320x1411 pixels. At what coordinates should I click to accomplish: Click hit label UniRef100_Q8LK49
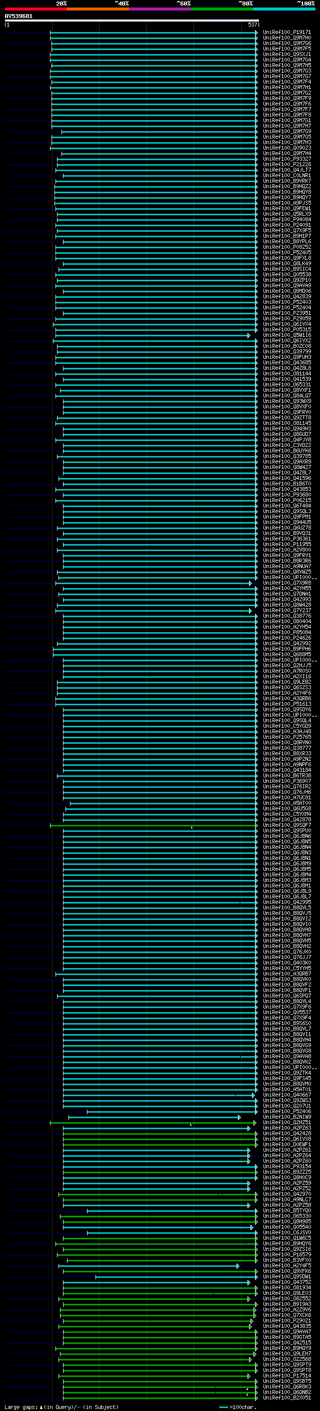pos(287,263)
